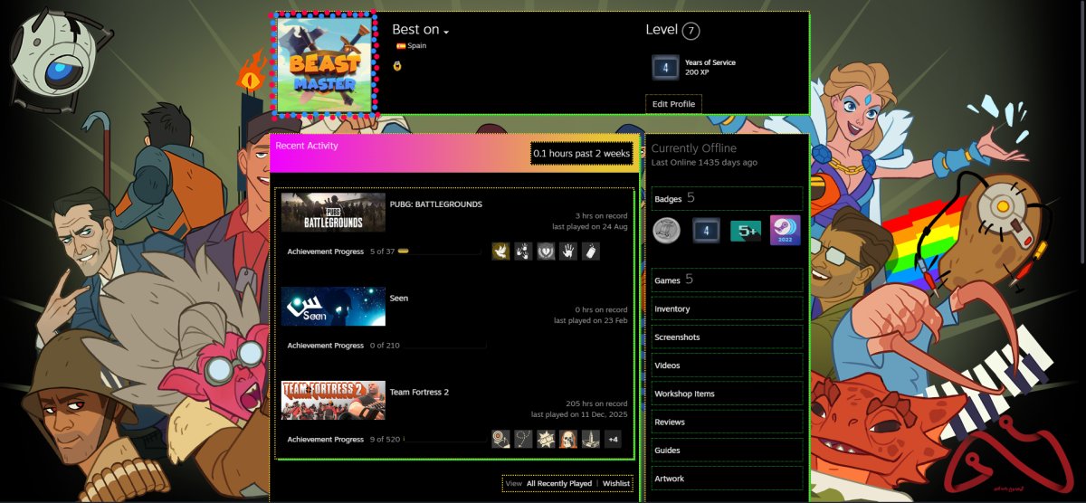This screenshot has height=503, width=1086.
Task: Open the Years of Service badge in header
Action: (666, 68)
